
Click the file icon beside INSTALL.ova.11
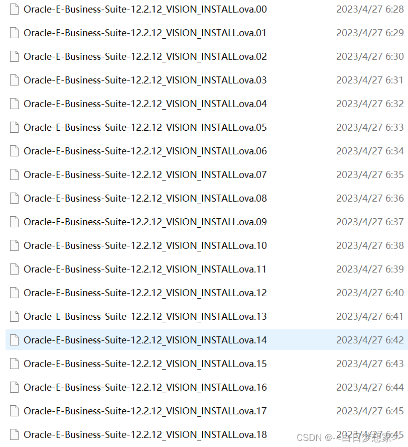pyautogui.click(x=14, y=269)
